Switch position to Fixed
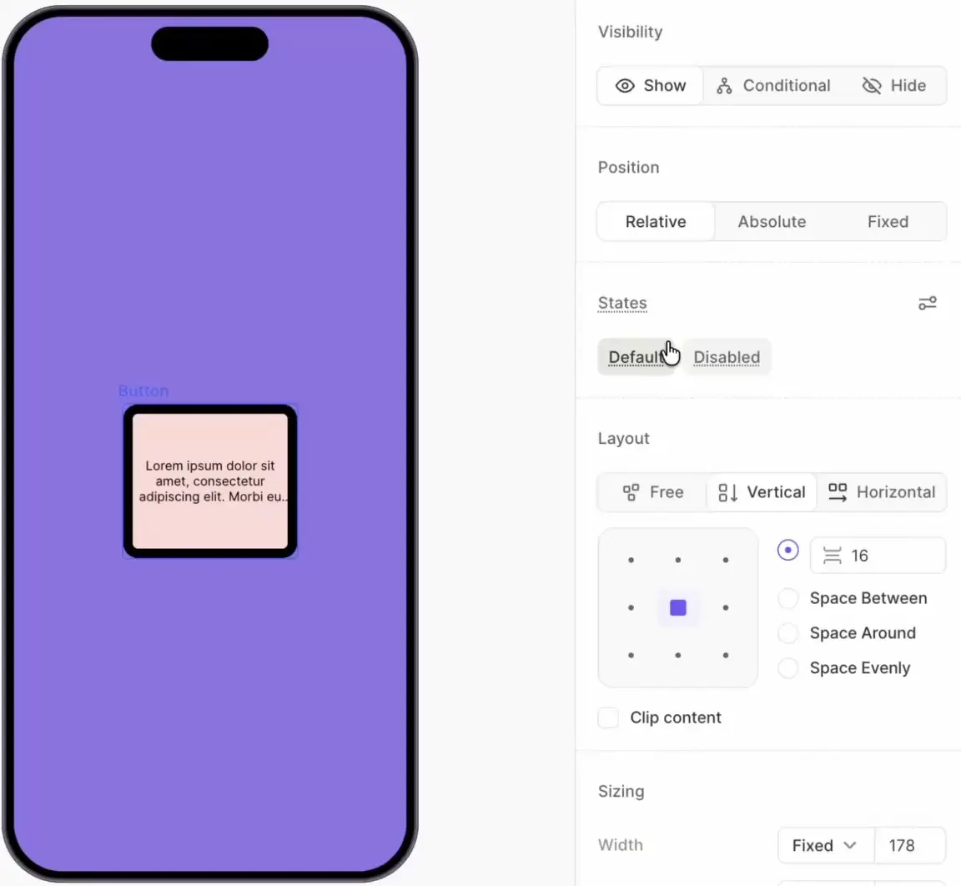Screen dimensions: 961x886 coord(888,222)
